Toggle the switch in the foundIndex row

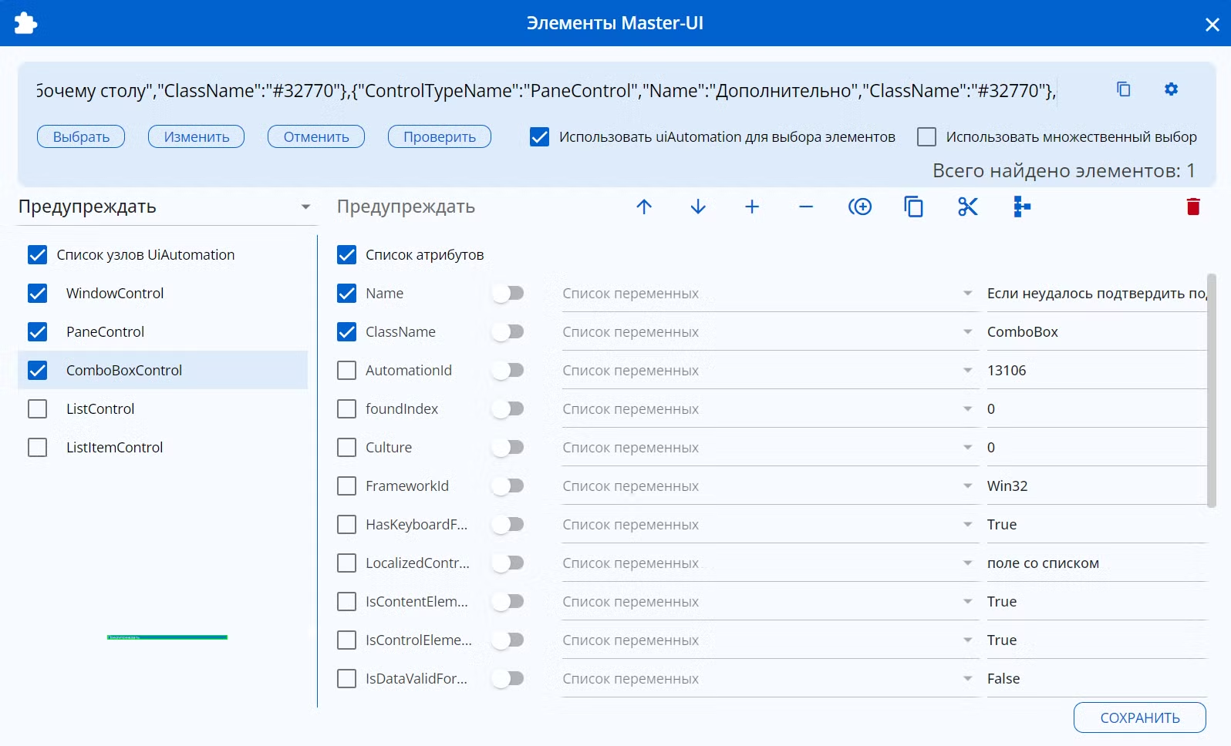coord(508,409)
